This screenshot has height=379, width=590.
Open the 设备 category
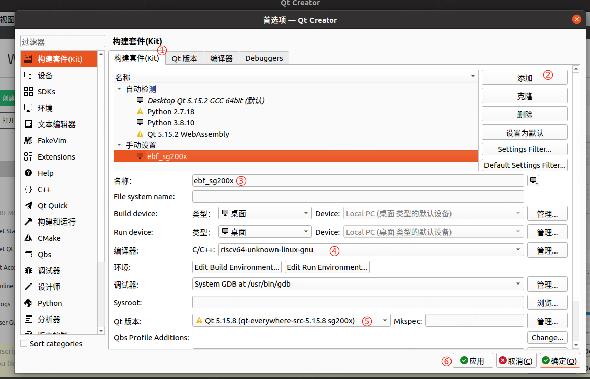(x=59, y=75)
